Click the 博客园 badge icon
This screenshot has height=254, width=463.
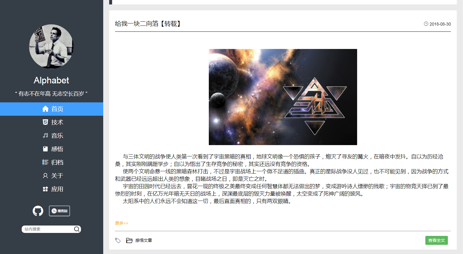coord(59,211)
